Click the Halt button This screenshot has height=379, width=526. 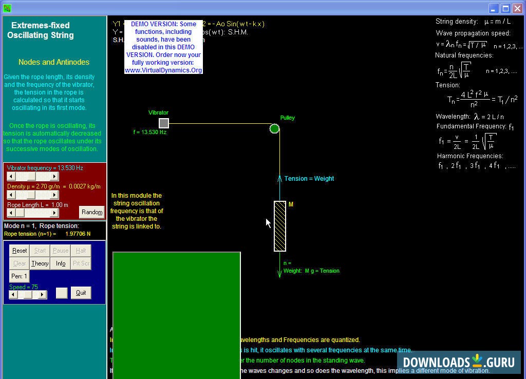(81, 251)
